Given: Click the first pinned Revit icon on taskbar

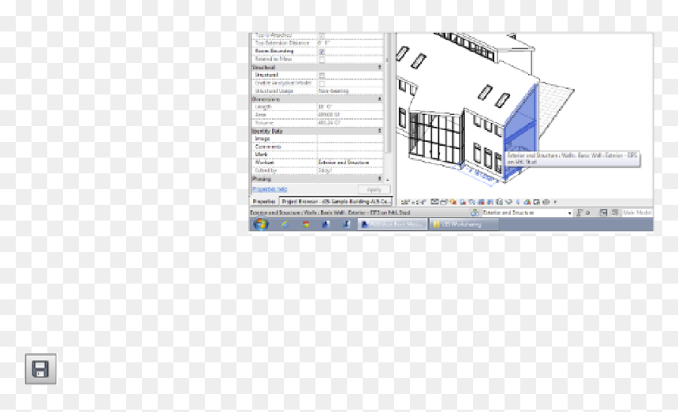Looking at the screenshot, I should (326, 225).
